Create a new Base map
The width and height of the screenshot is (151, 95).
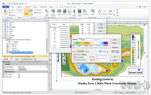(x=59, y=12)
